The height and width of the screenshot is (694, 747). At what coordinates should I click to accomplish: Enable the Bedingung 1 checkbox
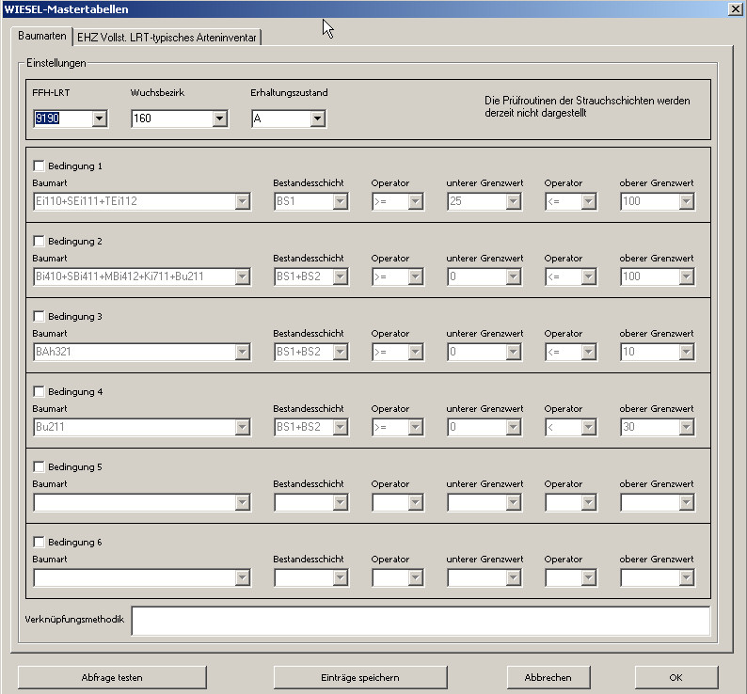point(40,166)
